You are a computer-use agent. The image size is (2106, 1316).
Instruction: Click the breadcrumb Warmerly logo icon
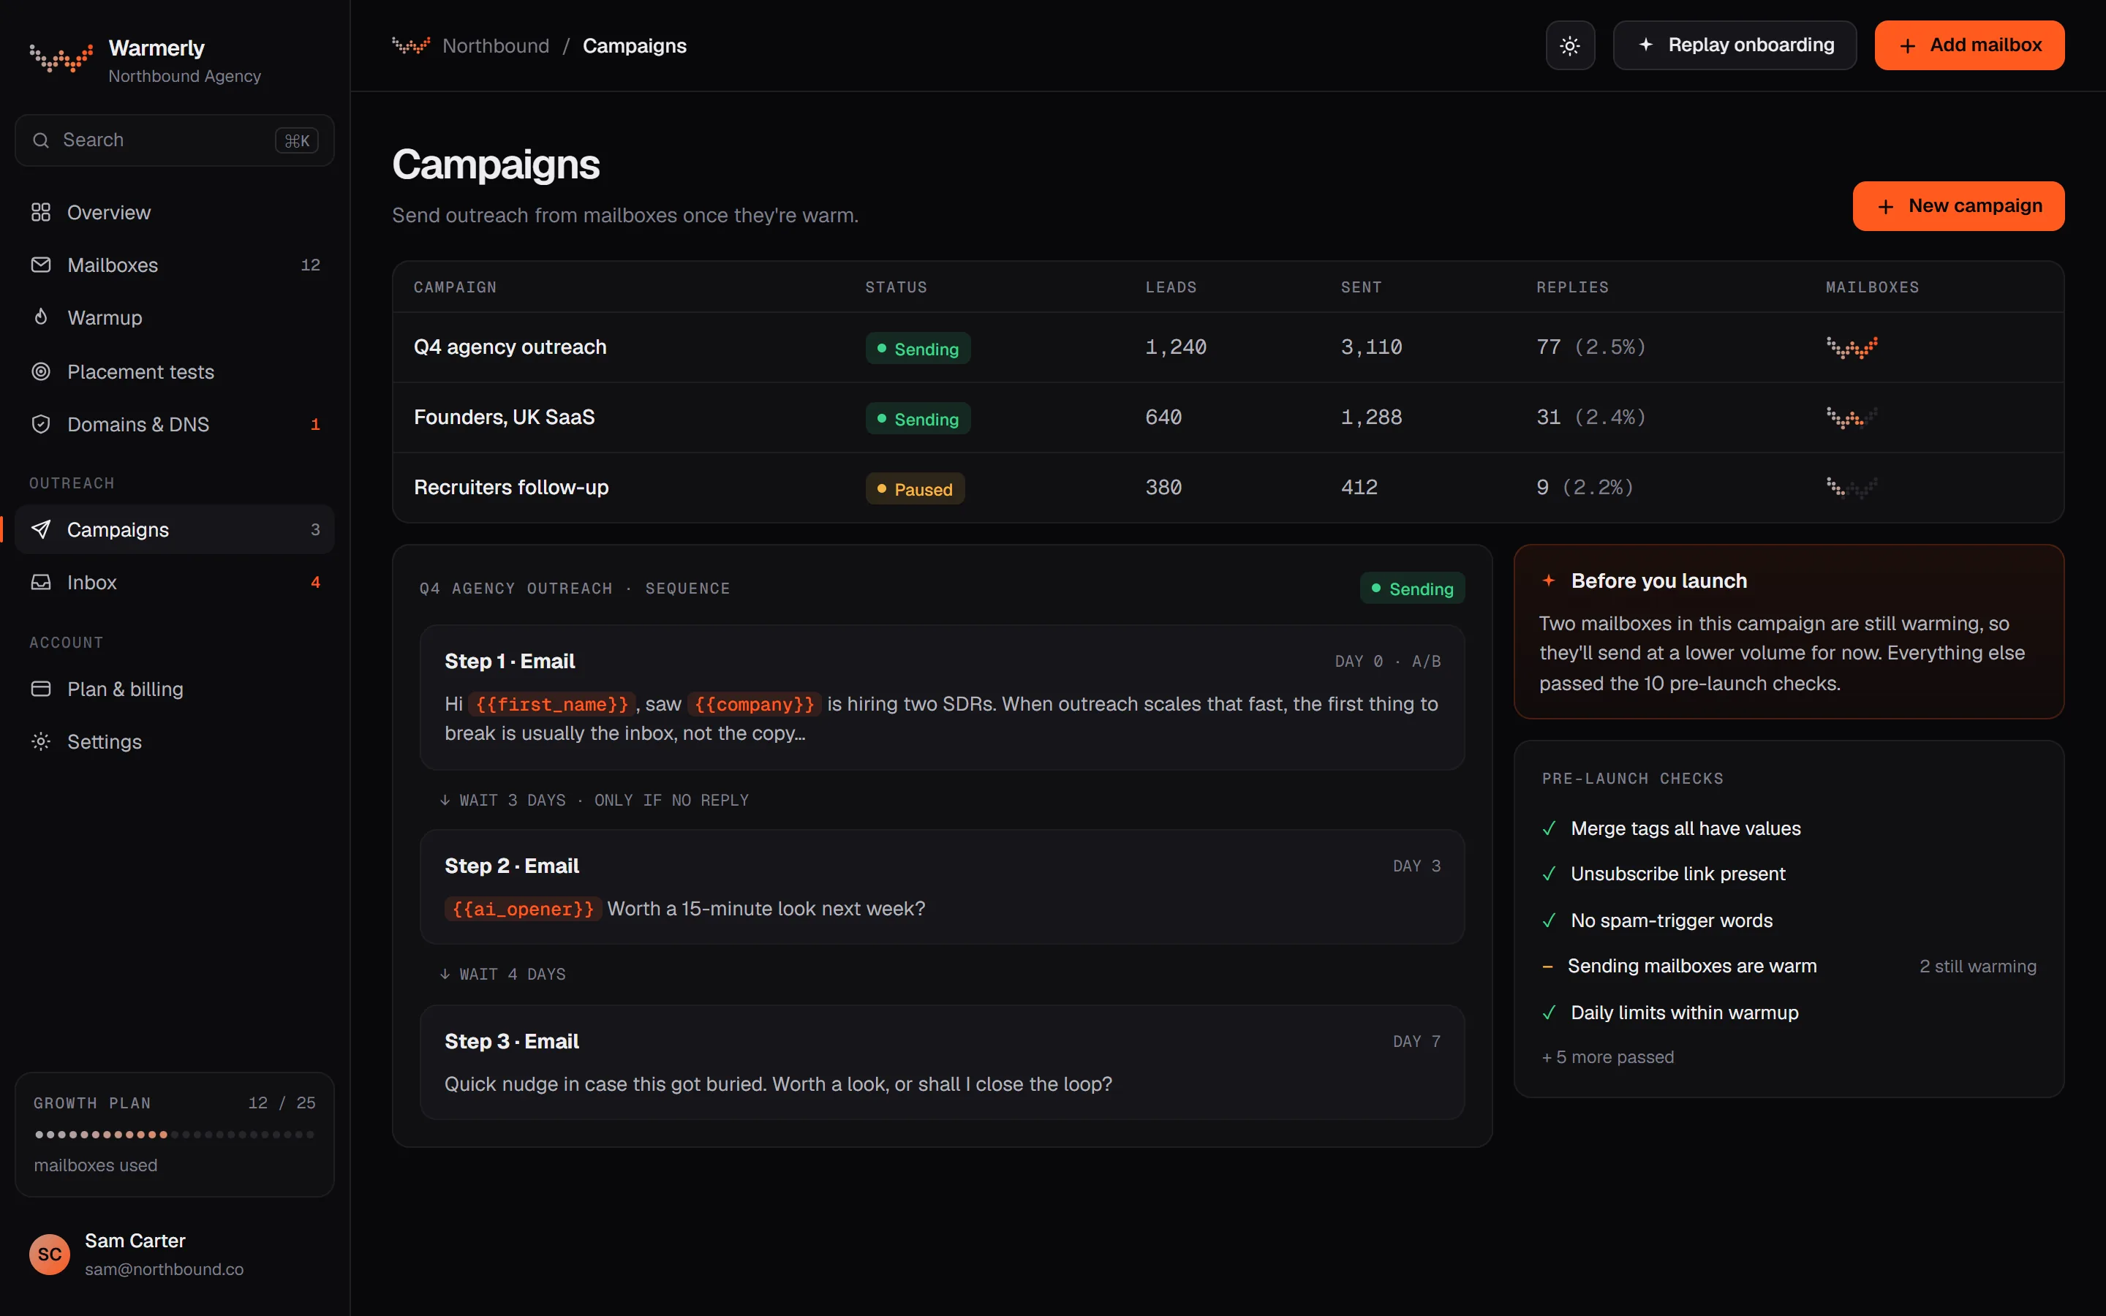411,45
